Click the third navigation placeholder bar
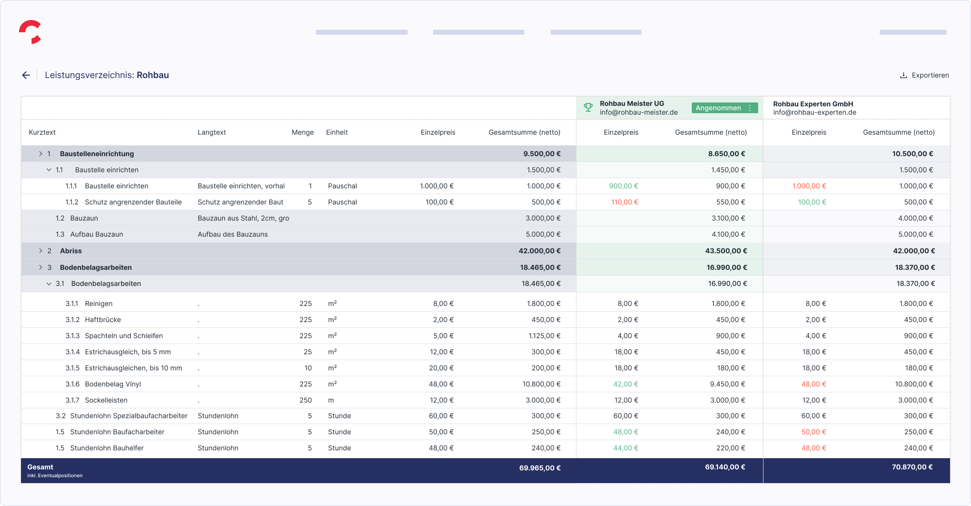This screenshot has width=971, height=506. [596, 32]
